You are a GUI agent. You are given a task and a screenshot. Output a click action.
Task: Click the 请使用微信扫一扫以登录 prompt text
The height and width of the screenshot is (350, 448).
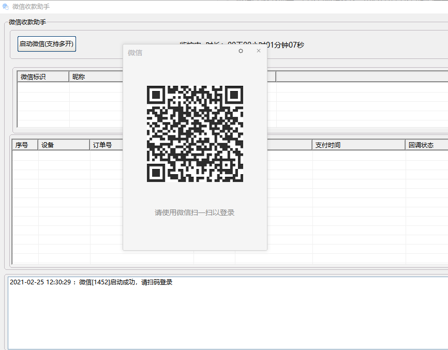[x=195, y=212]
